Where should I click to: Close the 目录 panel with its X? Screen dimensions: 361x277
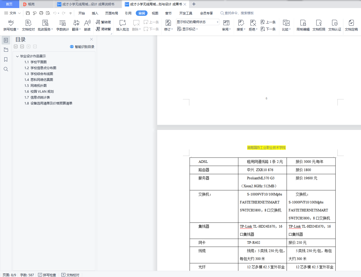click(91, 39)
